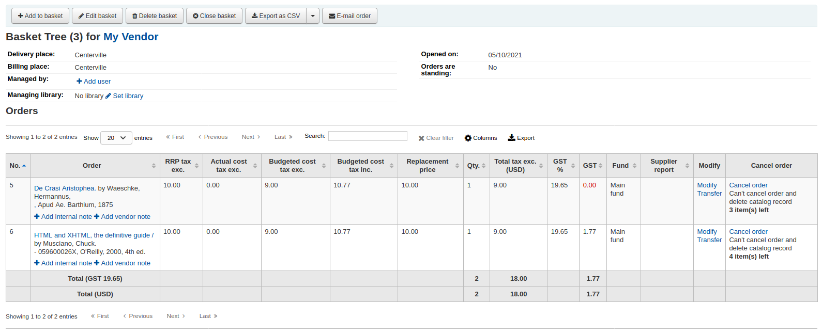Click the table Export icon button
822x334 pixels.
[521, 138]
